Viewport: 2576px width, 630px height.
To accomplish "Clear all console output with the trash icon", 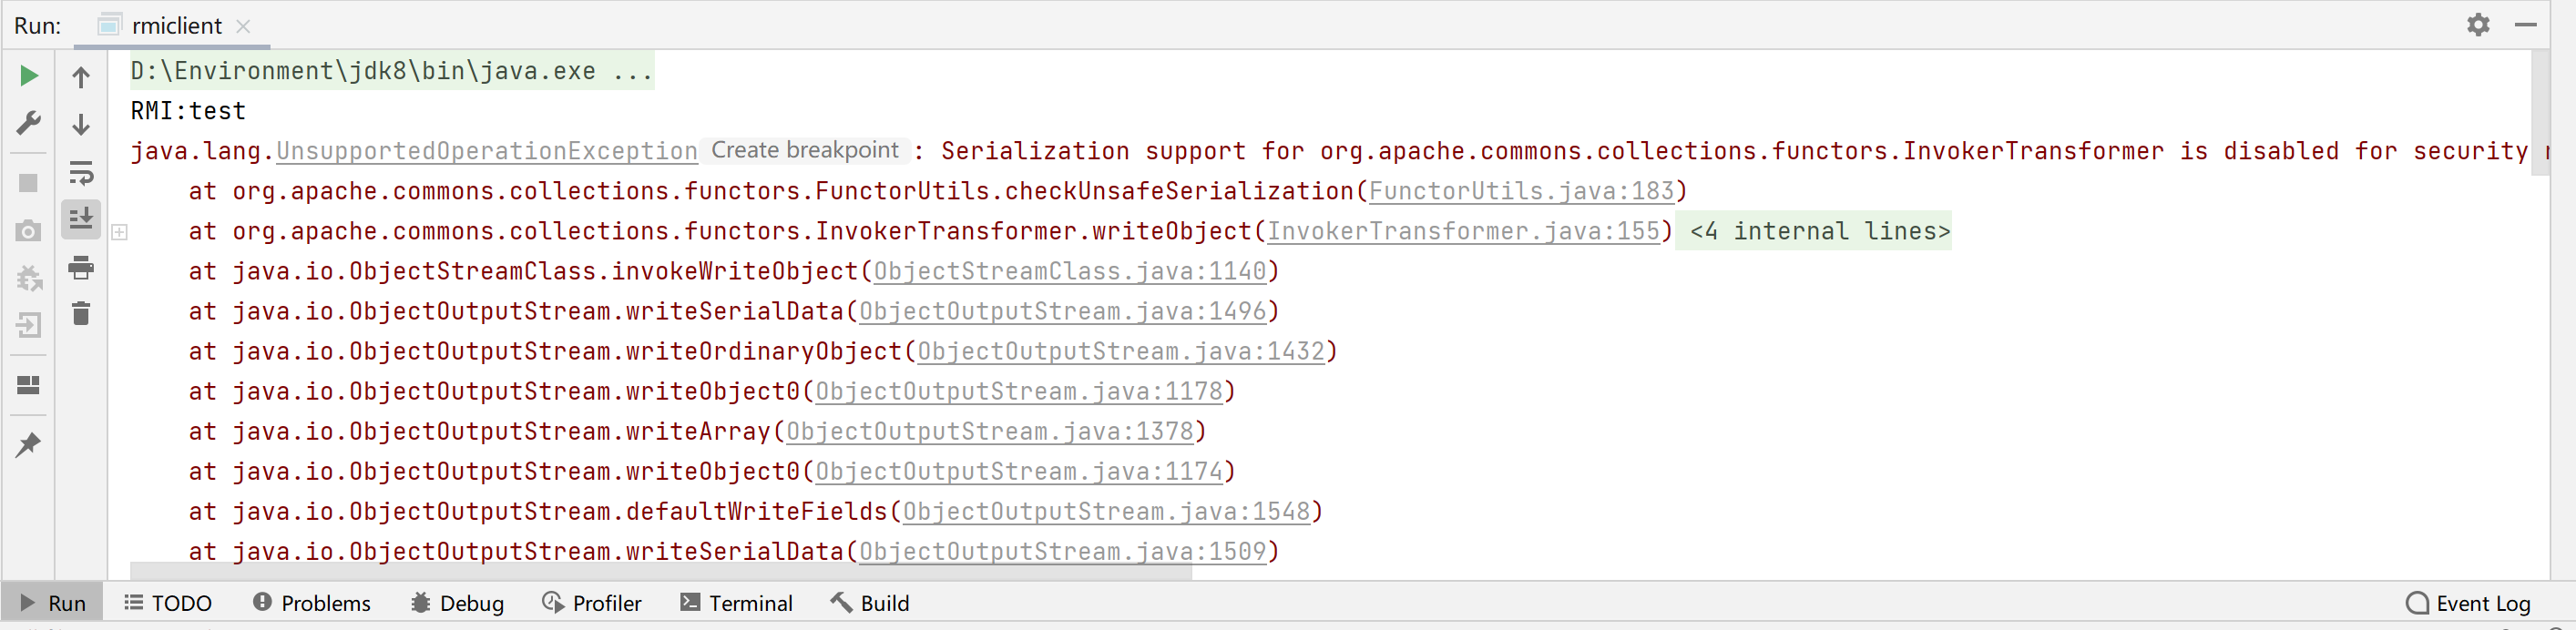I will [81, 314].
